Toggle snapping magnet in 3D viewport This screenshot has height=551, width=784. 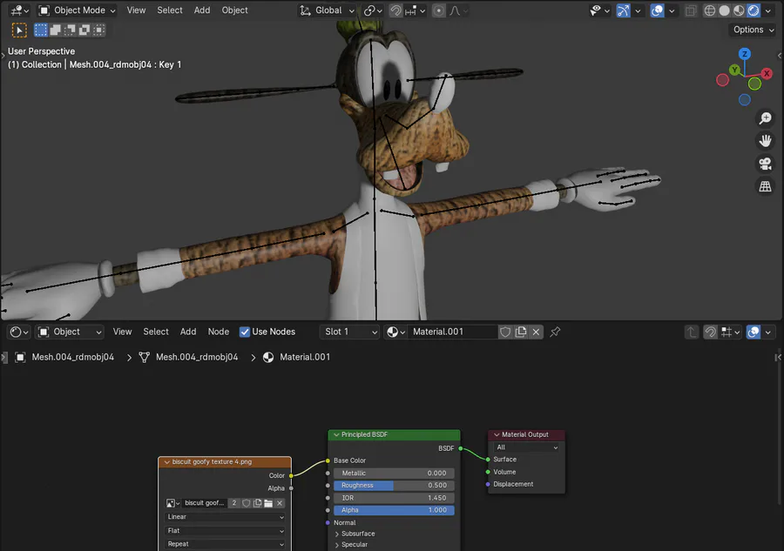[395, 10]
